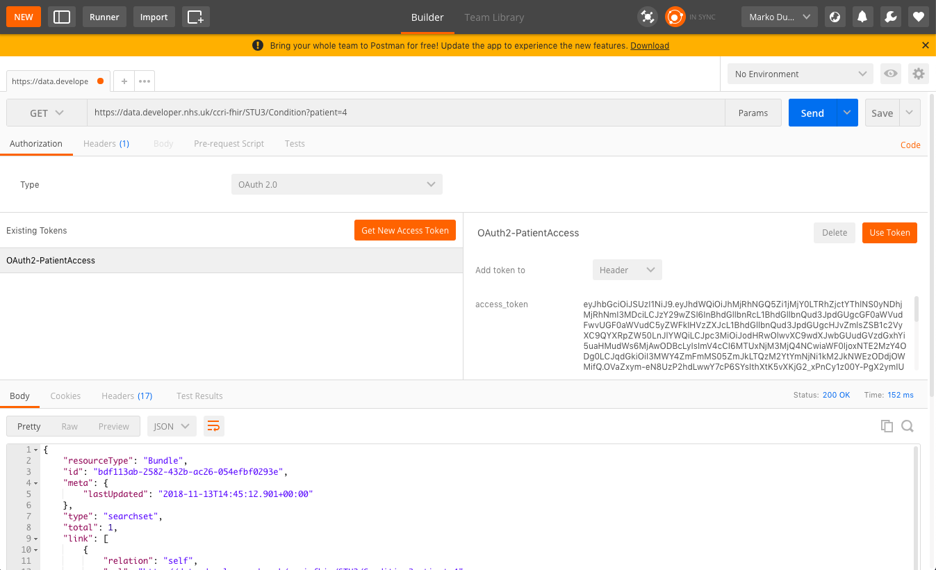
Task: Open the GET method dropdown
Action: (x=47, y=113)
